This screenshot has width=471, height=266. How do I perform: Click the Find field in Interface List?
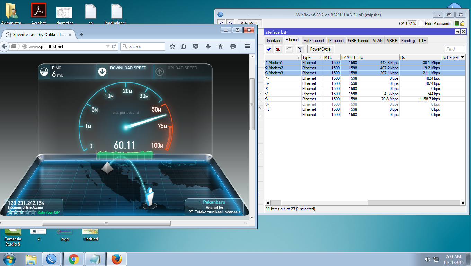(x=455, y=49)
